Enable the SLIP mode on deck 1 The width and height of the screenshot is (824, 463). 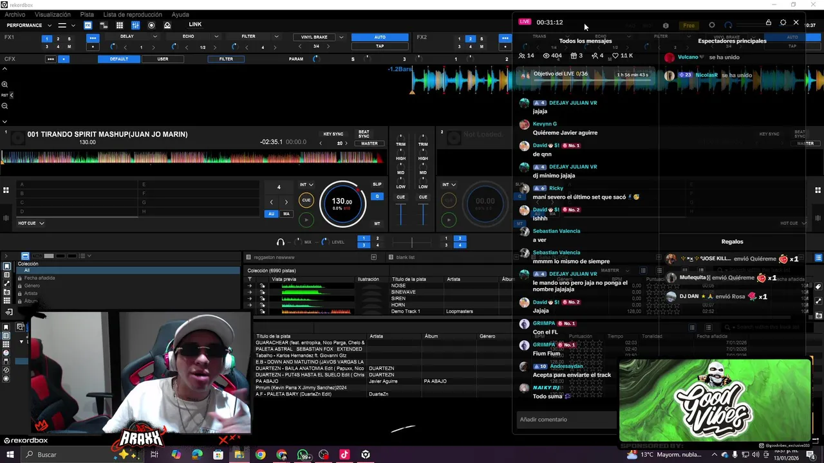377,185
